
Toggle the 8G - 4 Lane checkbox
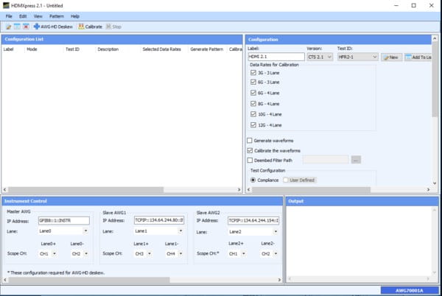[253, 104]
